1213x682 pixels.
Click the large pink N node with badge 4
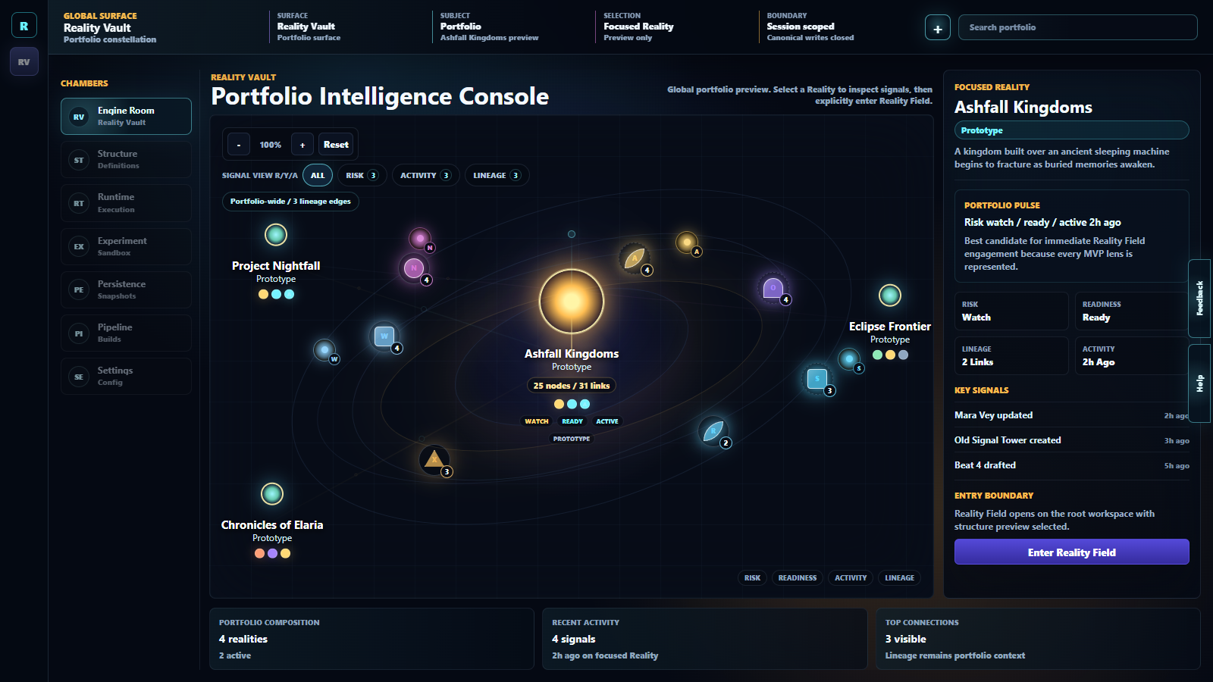click(414, 267)
